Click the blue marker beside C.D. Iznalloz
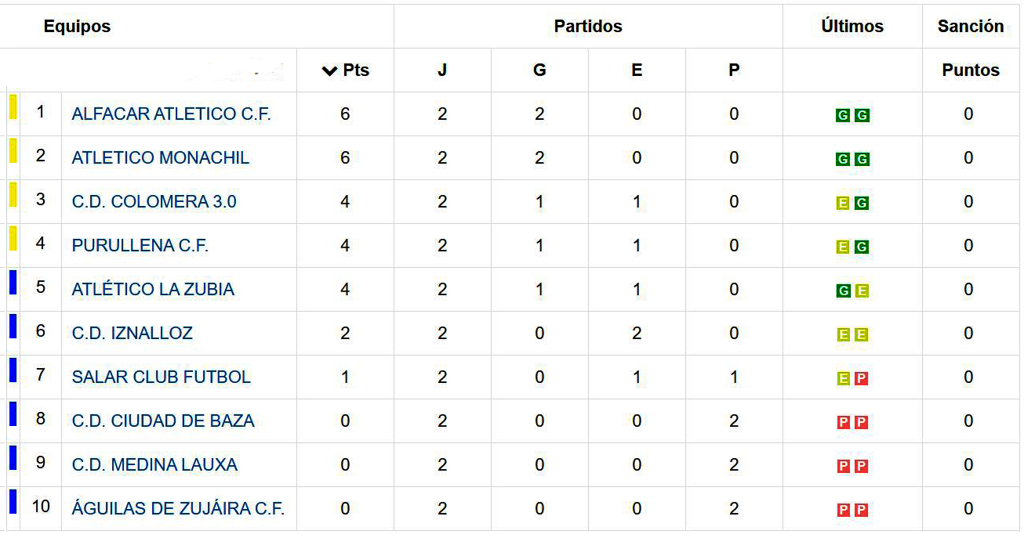The image size is (1024, 538). (13, 326)
